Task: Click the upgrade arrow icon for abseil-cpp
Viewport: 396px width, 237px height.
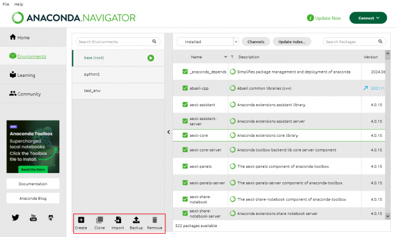Action: click(366, 88)
